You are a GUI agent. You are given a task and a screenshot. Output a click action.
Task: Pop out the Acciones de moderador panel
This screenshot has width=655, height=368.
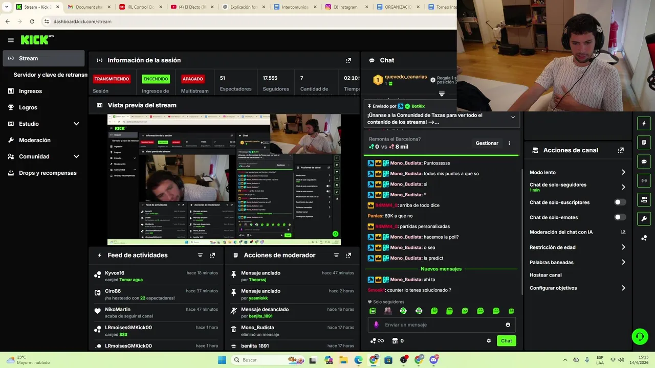348,255
